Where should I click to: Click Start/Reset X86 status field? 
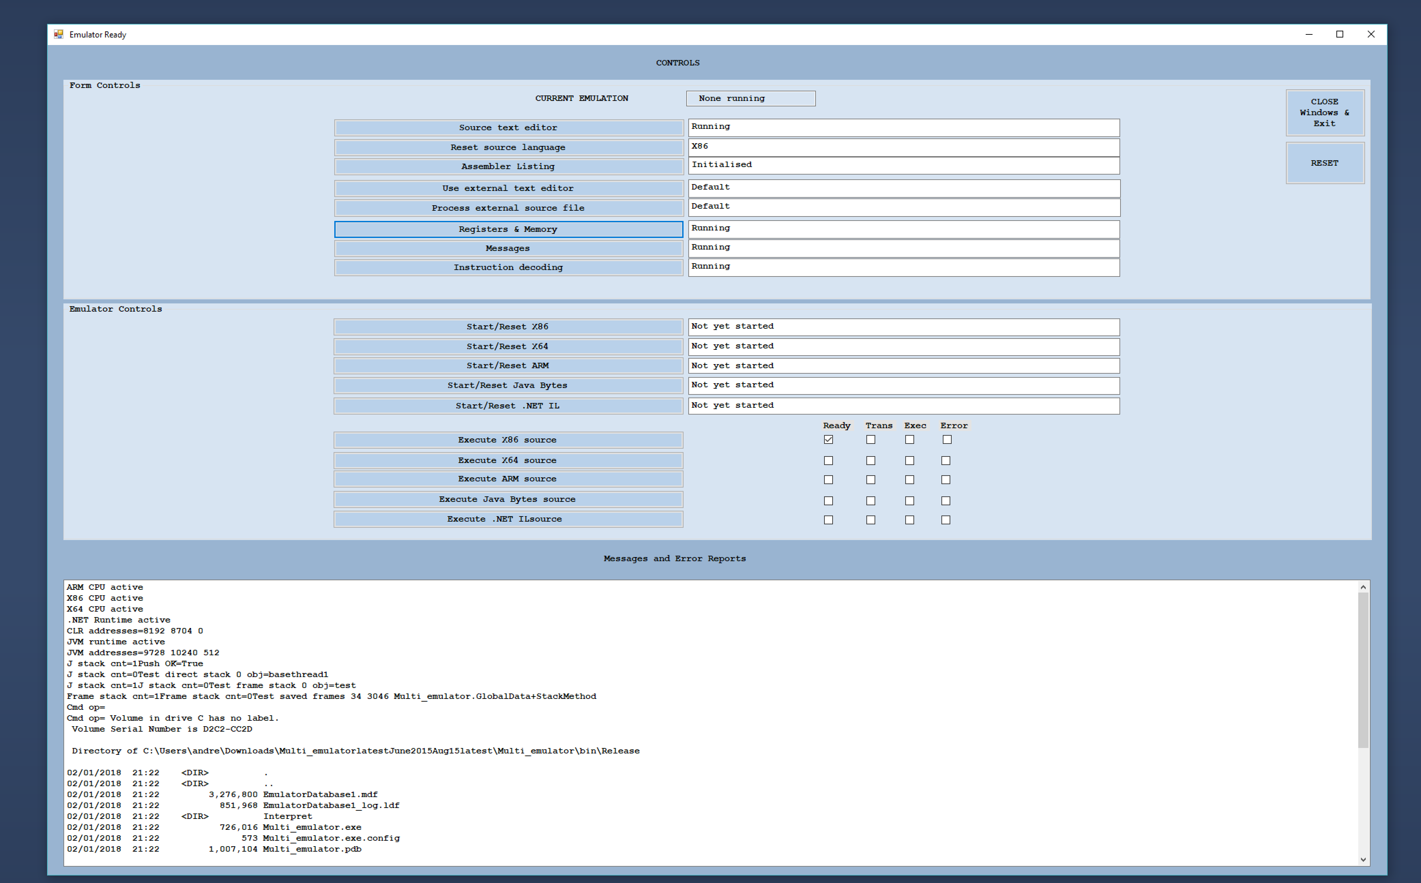coord(904,327)
